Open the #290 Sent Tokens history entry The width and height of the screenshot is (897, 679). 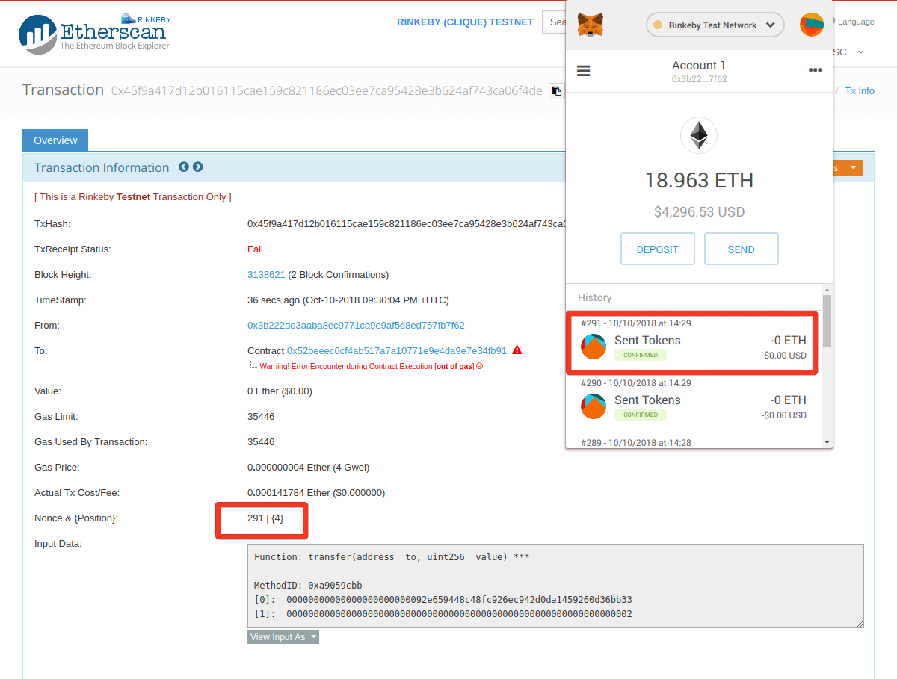(694, 401)
